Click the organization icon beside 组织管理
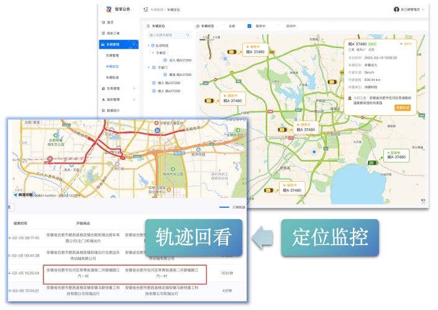Viewport: 438px width, 310px height. point(103,100)
